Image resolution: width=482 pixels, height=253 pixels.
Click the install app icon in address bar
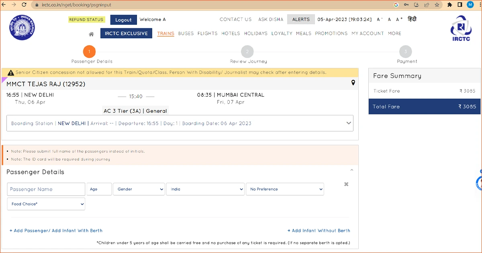(x=416, y=5)
